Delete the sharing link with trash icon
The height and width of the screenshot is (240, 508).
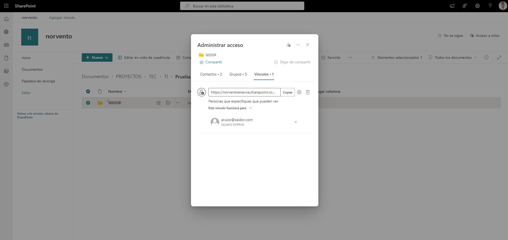tap(308, 92)
